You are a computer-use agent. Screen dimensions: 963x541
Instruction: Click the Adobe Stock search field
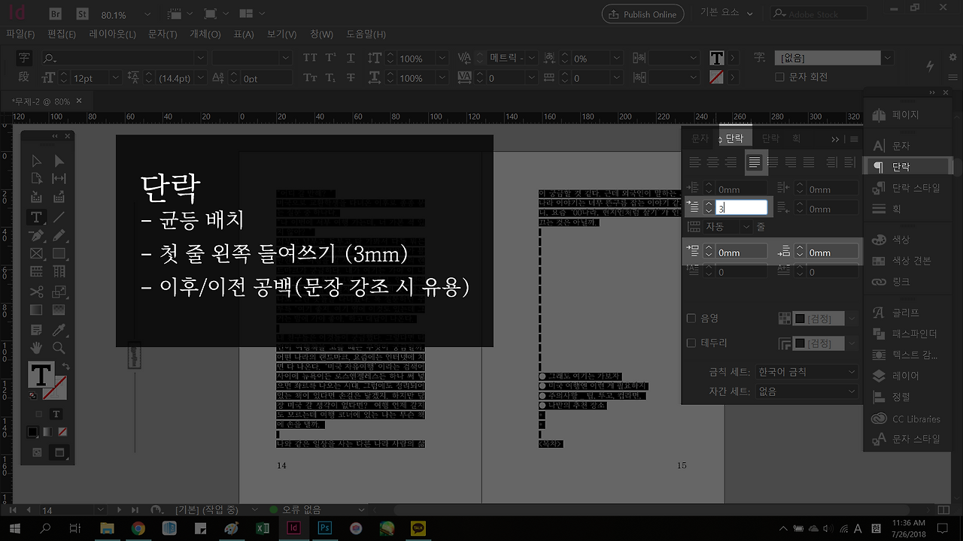tap(817, 14)
